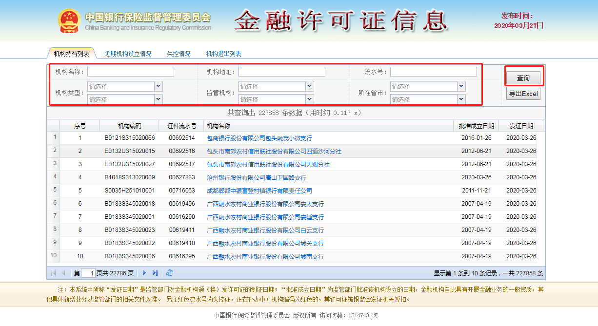The height and width of the screenshot is (326, 598).
Task: Go to next page of results
Action: (x=144, y=273)
